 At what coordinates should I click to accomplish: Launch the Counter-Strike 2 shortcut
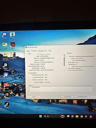(x=13, y=56)
